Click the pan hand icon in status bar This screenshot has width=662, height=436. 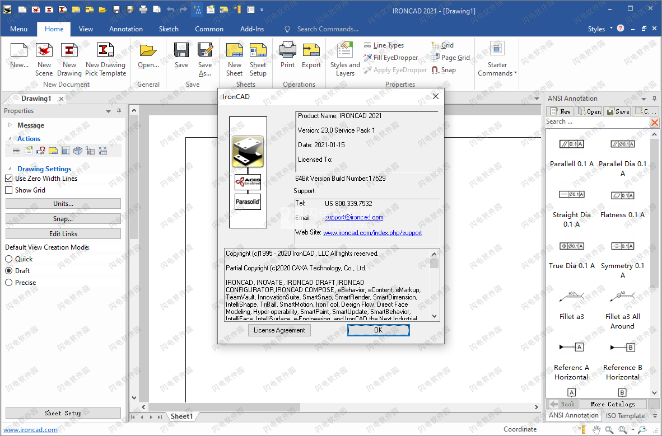596,430
